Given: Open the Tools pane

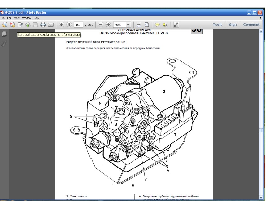Looking at the screenshot, I should pyautogui.click(x=217, y=25).
